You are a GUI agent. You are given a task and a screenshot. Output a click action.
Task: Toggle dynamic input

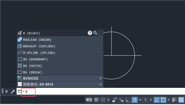tap(121, 100)
